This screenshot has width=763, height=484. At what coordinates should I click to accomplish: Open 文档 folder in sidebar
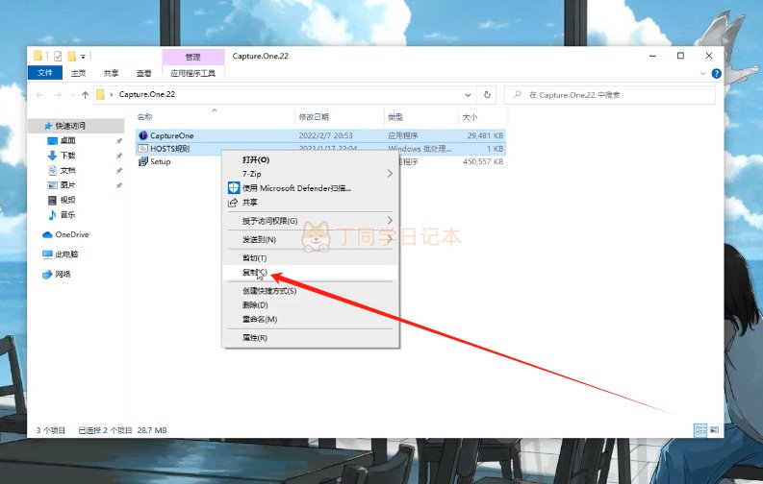(67, 170)
